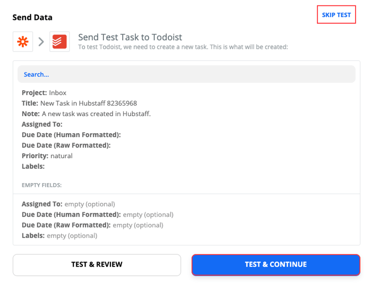Click the Send Test Task to Todoist title
Screen dimensions: 370x287
pyautogui.click(x=130, y=38)
